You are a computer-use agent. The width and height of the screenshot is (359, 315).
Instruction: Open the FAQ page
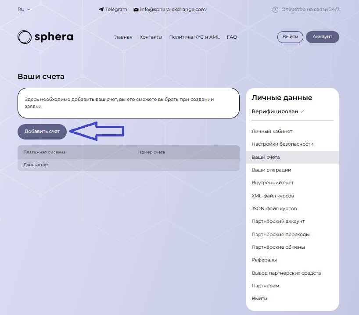(232, 37)
